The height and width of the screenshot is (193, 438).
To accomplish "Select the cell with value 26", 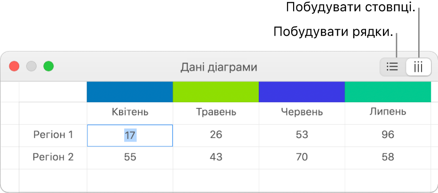I will [216, 135].
